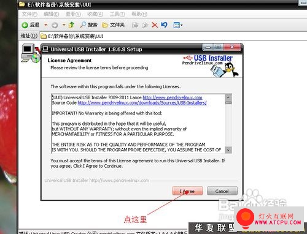The width and height of the screenshot is (307, 234).
Task: Click inside the license agreement text box
Action: coord(138,124)
